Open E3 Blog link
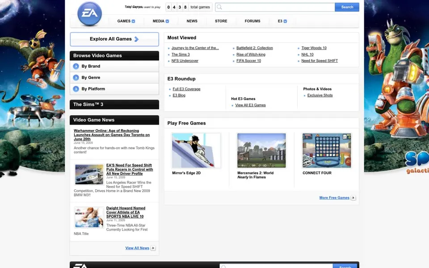The height and width of the screenshot is (268, 429). pyautogui.click(x=179, y=95)
